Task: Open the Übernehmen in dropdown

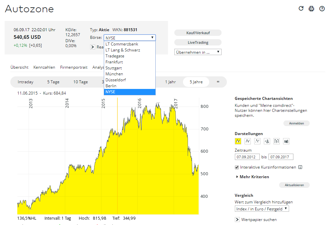Action: pyautogui.click(x=198, y=52)
